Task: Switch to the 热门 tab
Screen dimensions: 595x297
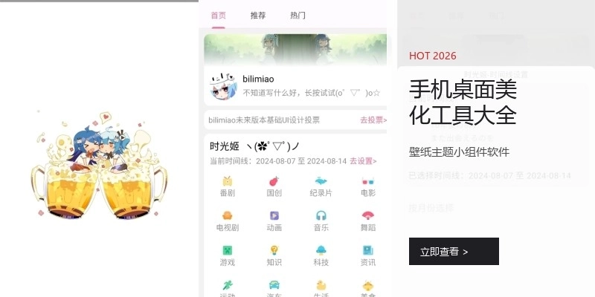Action: pos(297,16)
